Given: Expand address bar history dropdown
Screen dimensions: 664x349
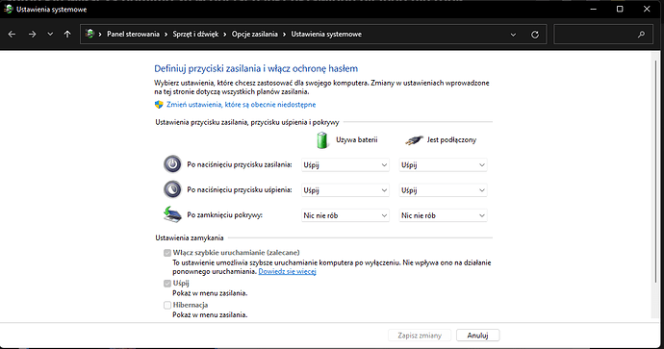Looking at the screenshot, I should coord(513,35).
